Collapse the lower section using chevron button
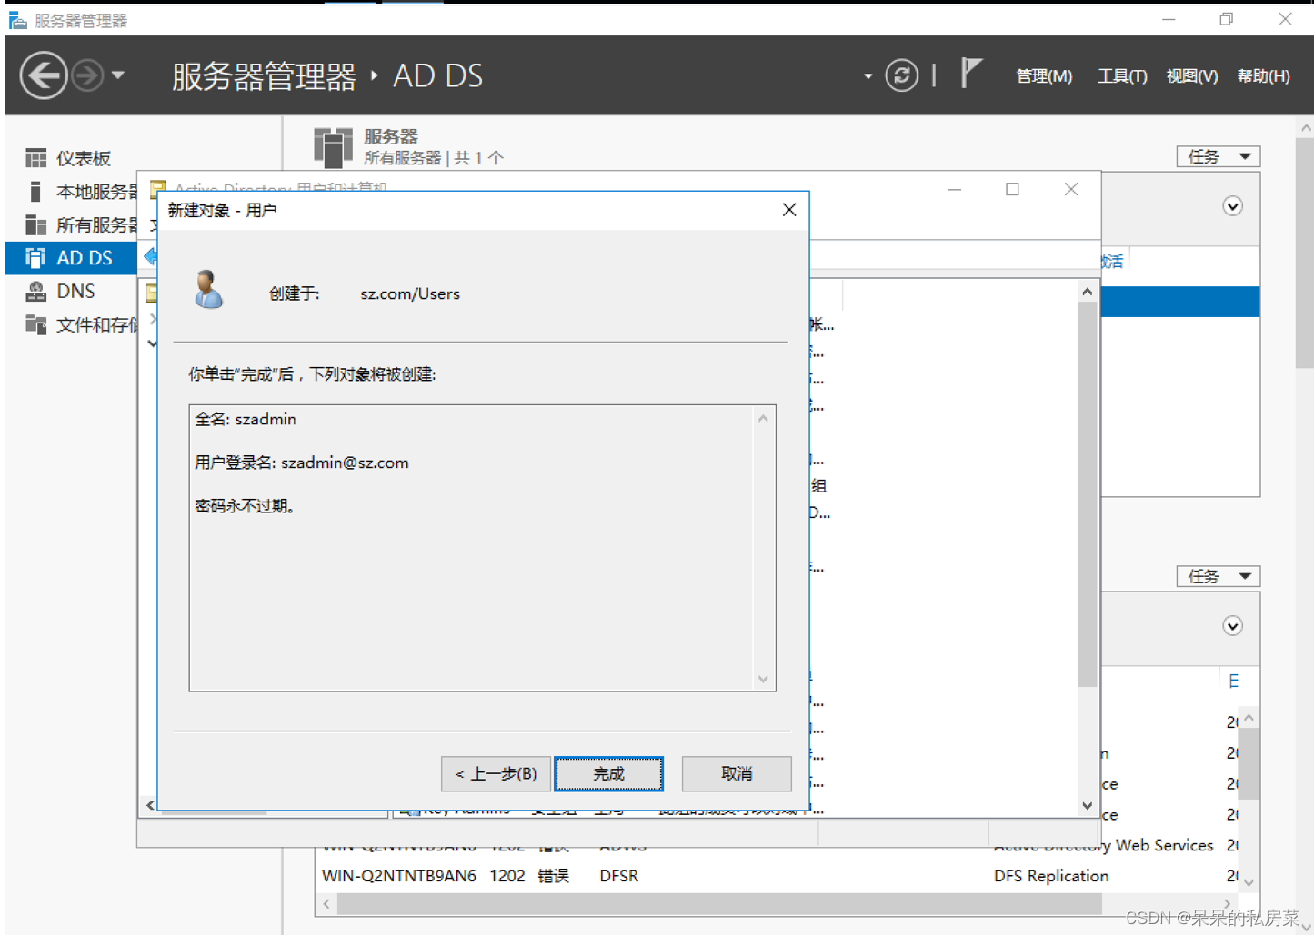Viewport: 1314px width, 935px height. (1232, 626)
